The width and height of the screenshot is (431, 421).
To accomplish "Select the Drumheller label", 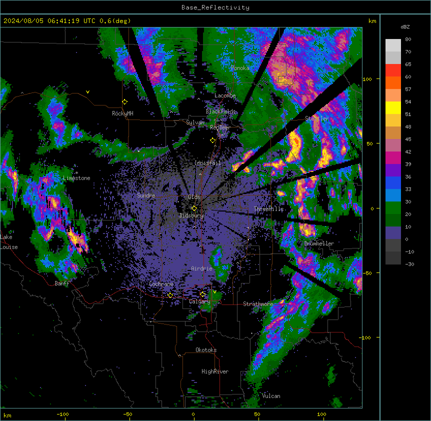I will click(x=319, y=244).
